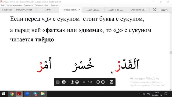Click Adobe Acrobat icon in taskbar
This screenshot has width=172, height=97.
[x=19, y=94]
